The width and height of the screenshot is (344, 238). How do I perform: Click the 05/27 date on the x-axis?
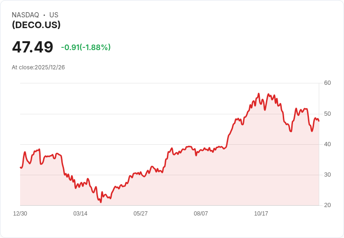(140, 214)
